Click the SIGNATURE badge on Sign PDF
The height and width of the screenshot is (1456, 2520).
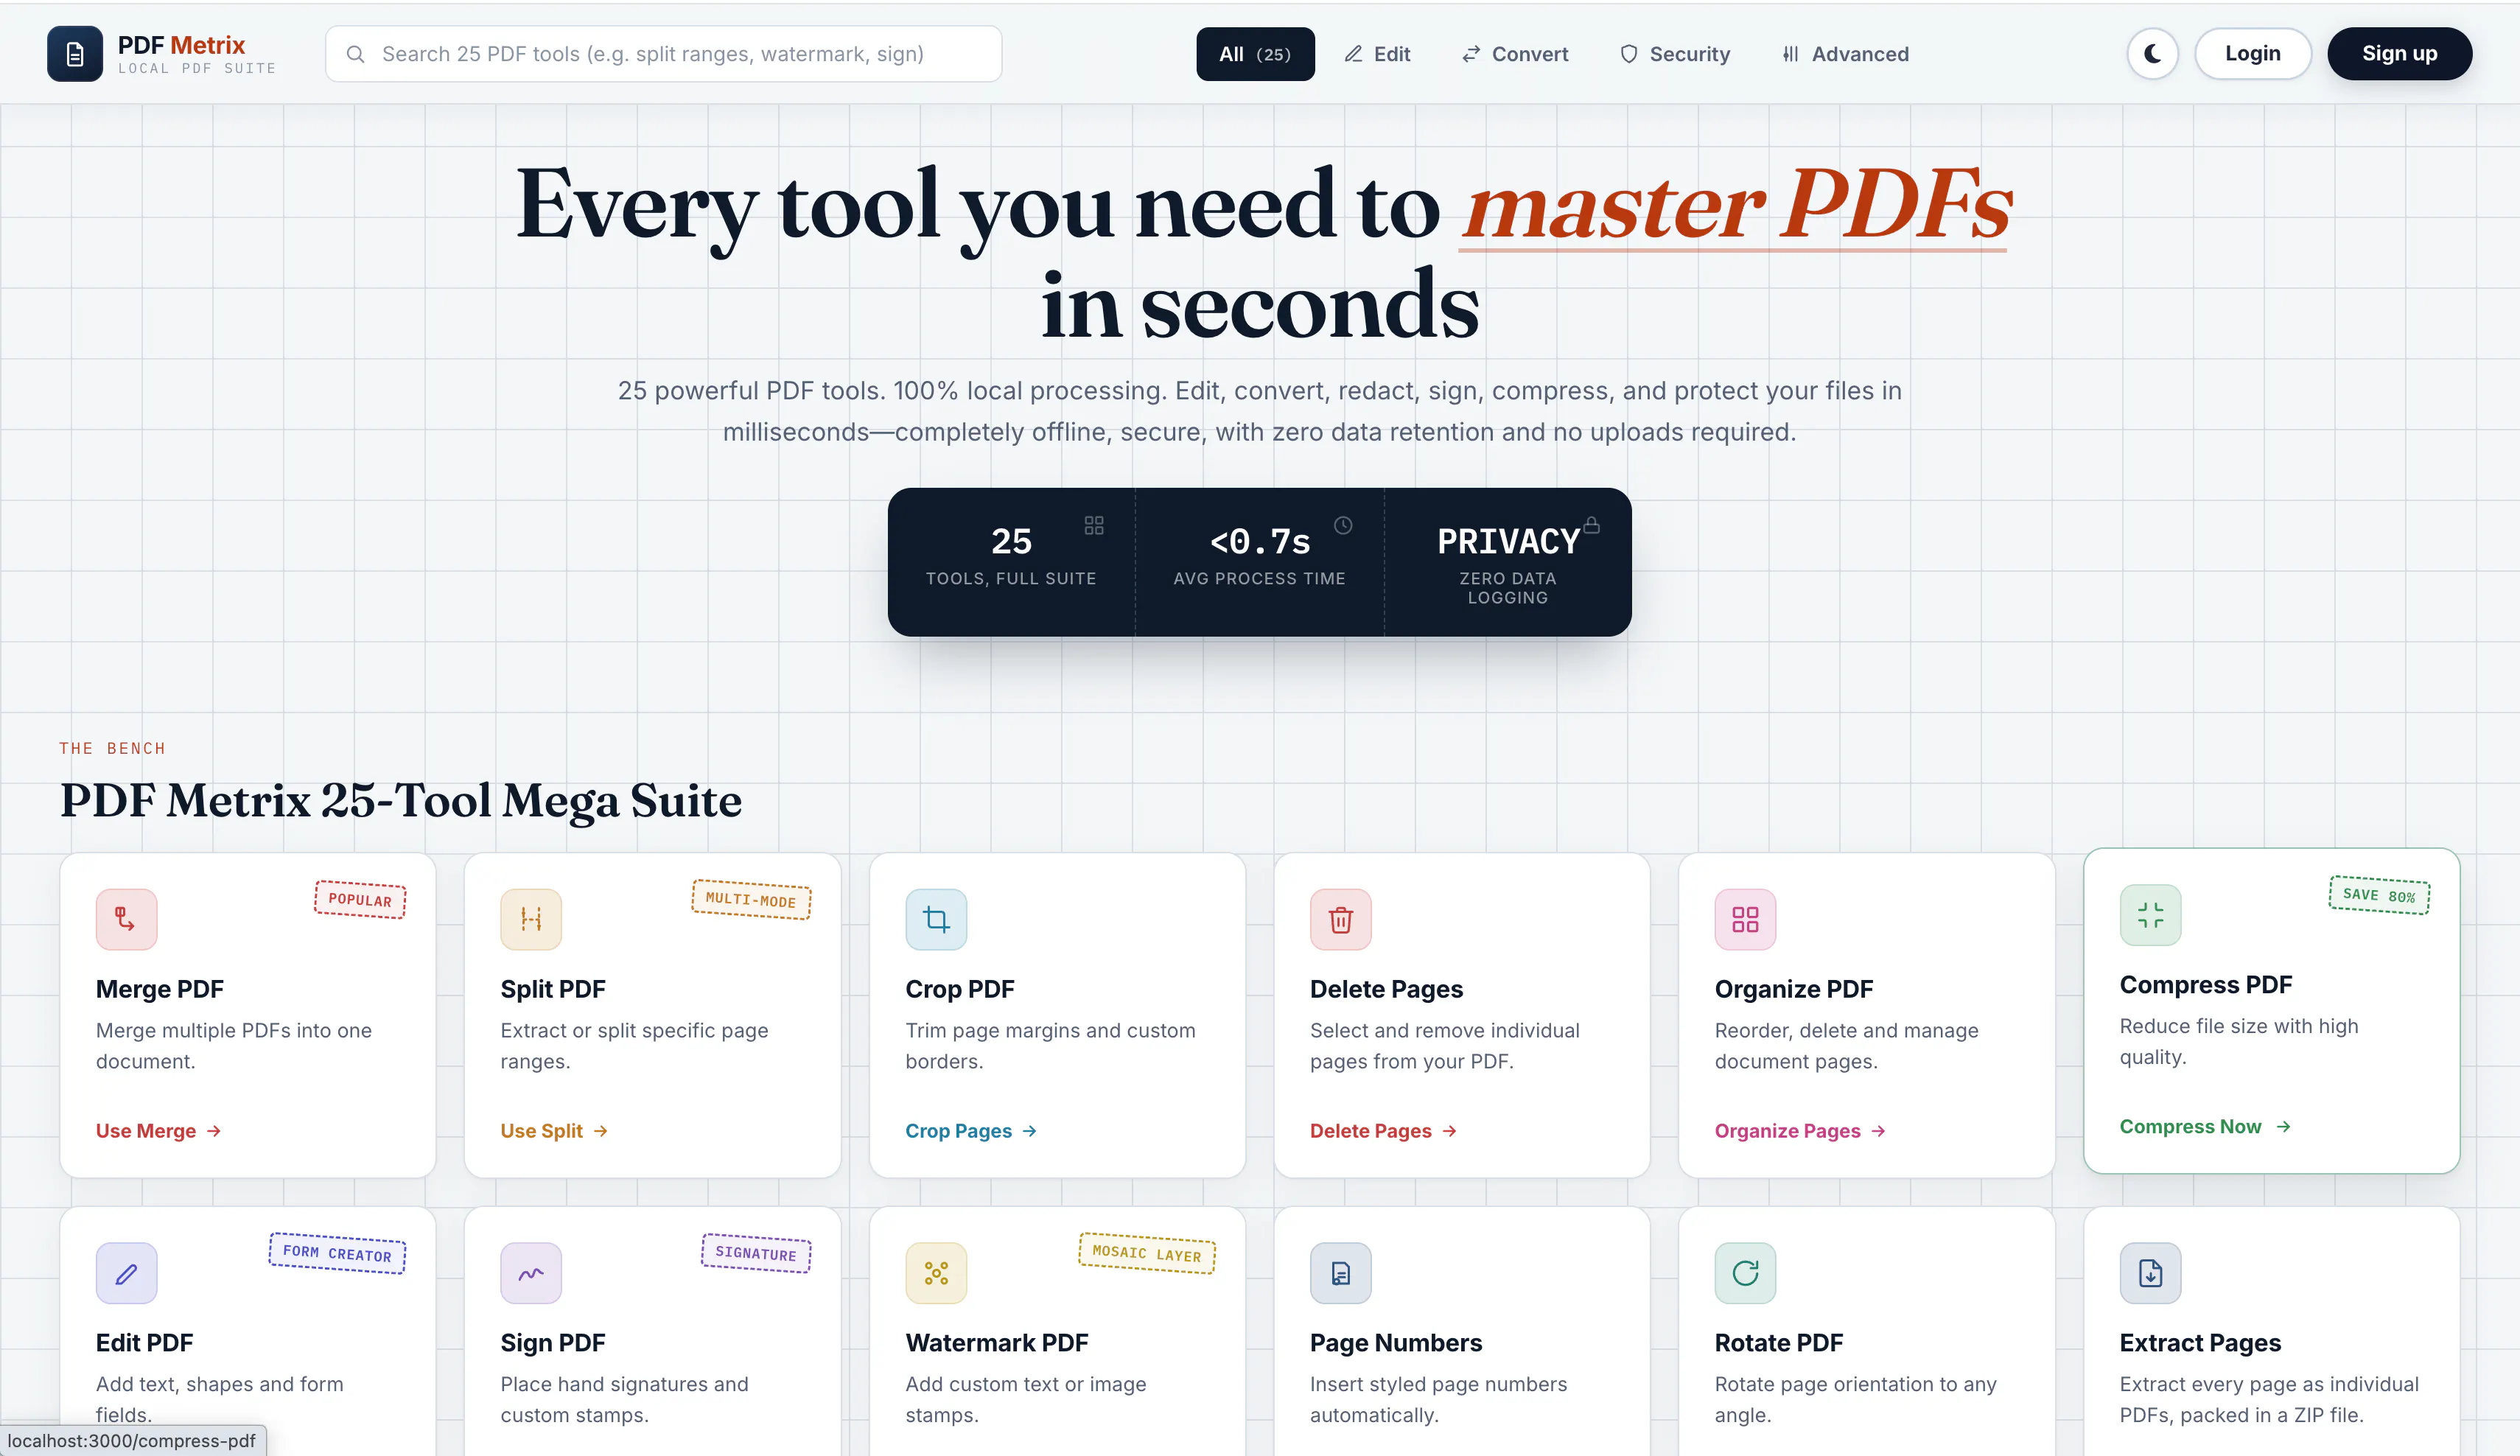pos(756,1253)
